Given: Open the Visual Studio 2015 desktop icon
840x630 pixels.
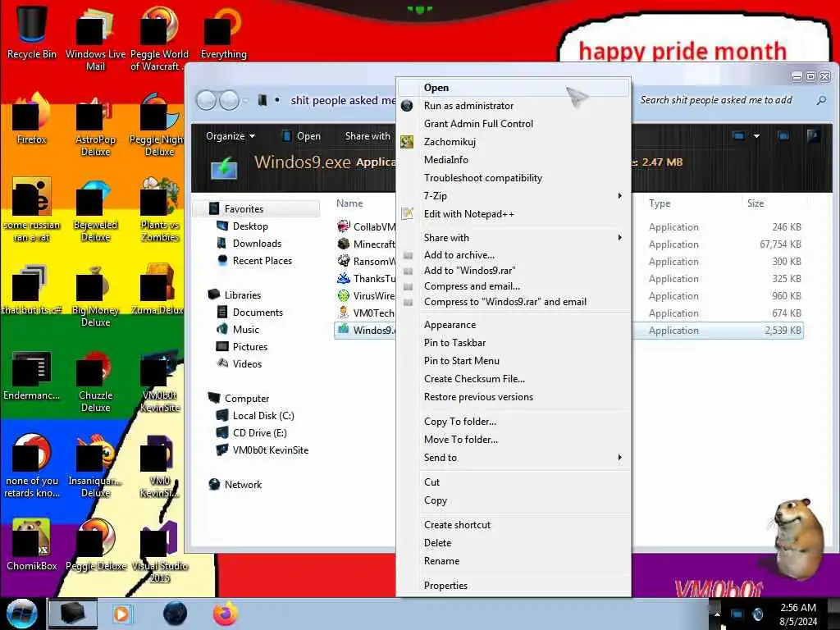Looking at the screenshot, I should (160, 550).
